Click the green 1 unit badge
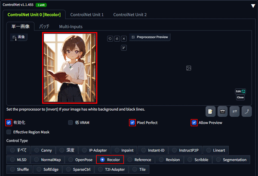Image resolution: width=258 pixels, height=176 pixels. click(x=41, y=5)
